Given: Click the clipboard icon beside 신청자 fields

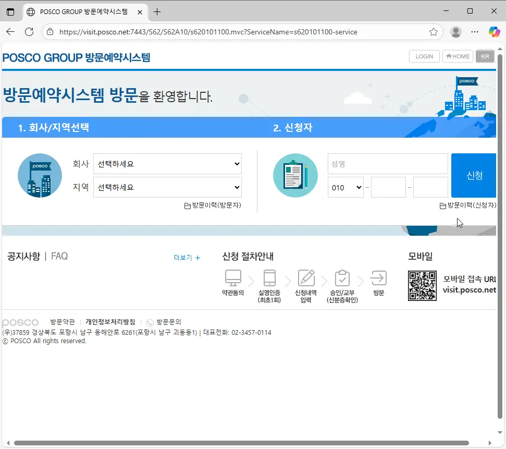Looking at the screenshot, I should [x=295, y=175].
